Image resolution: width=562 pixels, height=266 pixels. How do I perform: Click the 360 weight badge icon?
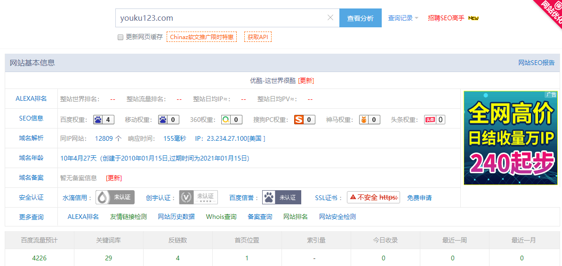tap(232, 120)
